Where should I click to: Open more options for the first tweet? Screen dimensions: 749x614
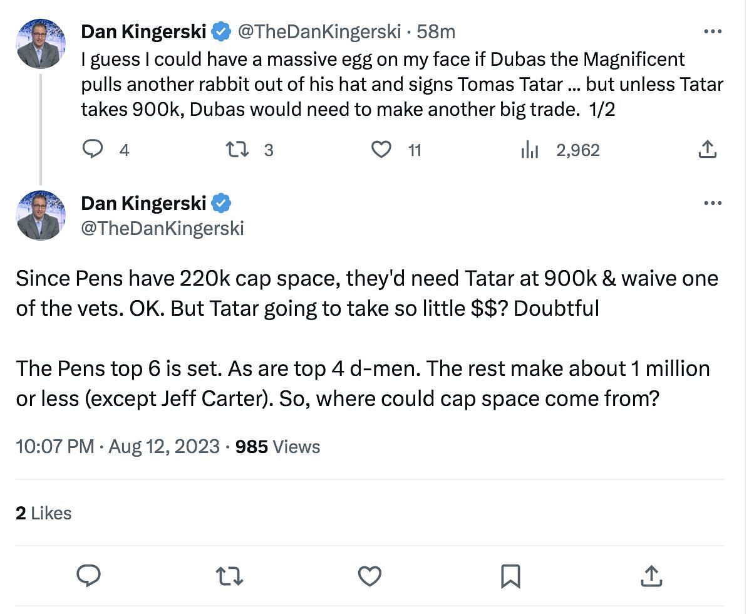(713, 31)
